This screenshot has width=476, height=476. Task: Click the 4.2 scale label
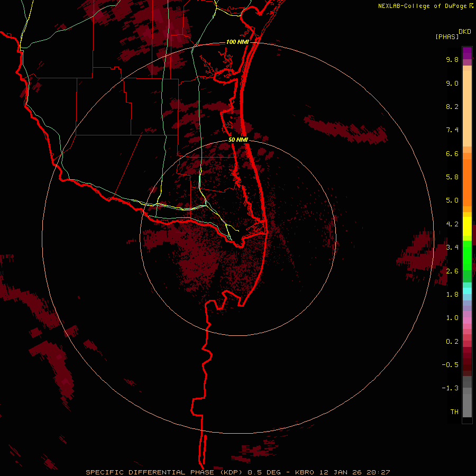tap(452, 224)
